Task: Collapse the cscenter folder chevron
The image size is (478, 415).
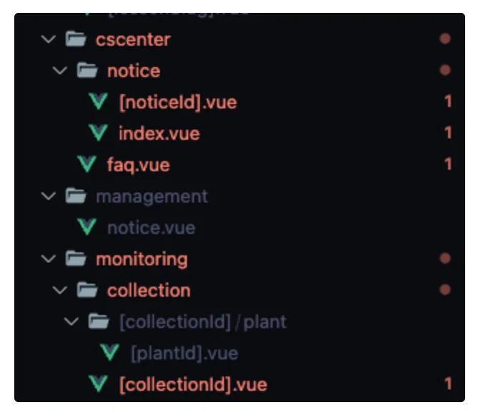Action: [49, 39]
